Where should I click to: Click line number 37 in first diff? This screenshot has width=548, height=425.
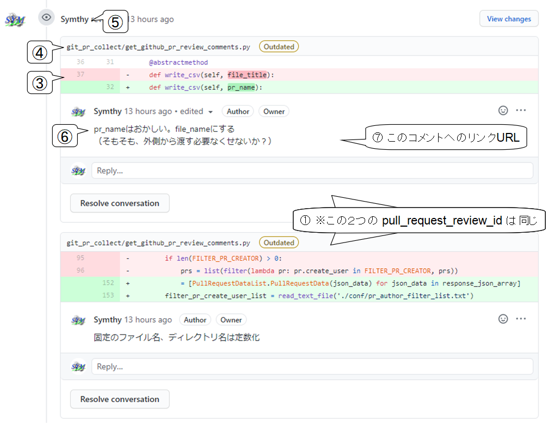coord(81,75)
